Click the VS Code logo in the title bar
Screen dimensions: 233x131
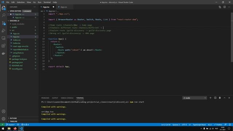point(3,2)
